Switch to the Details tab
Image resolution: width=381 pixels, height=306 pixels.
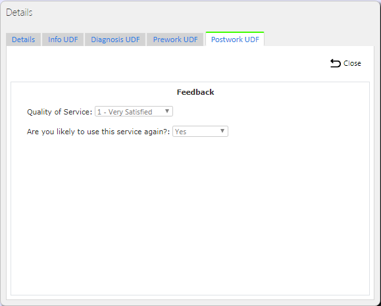point(23,39)
